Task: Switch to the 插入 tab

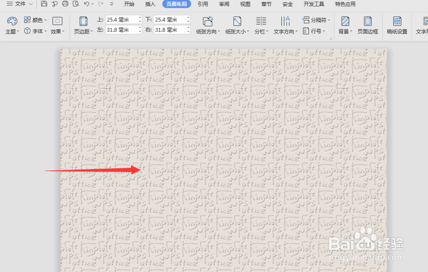Action: (x=150, y=4)
